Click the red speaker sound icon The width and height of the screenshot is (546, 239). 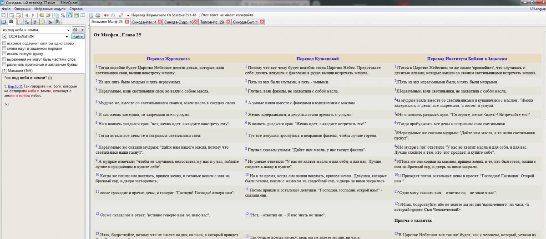tap(106, 15)
